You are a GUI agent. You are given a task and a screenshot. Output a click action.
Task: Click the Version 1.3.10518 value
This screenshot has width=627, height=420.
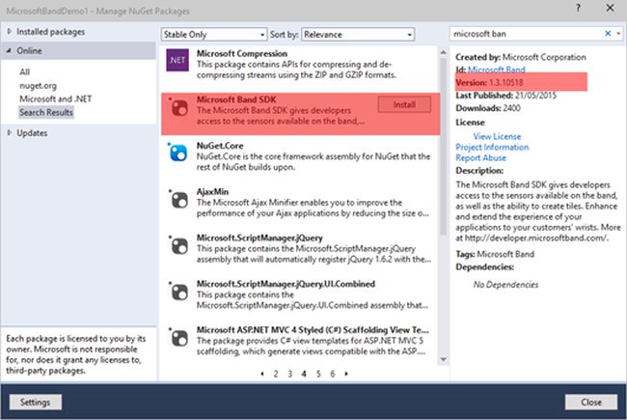506,82
